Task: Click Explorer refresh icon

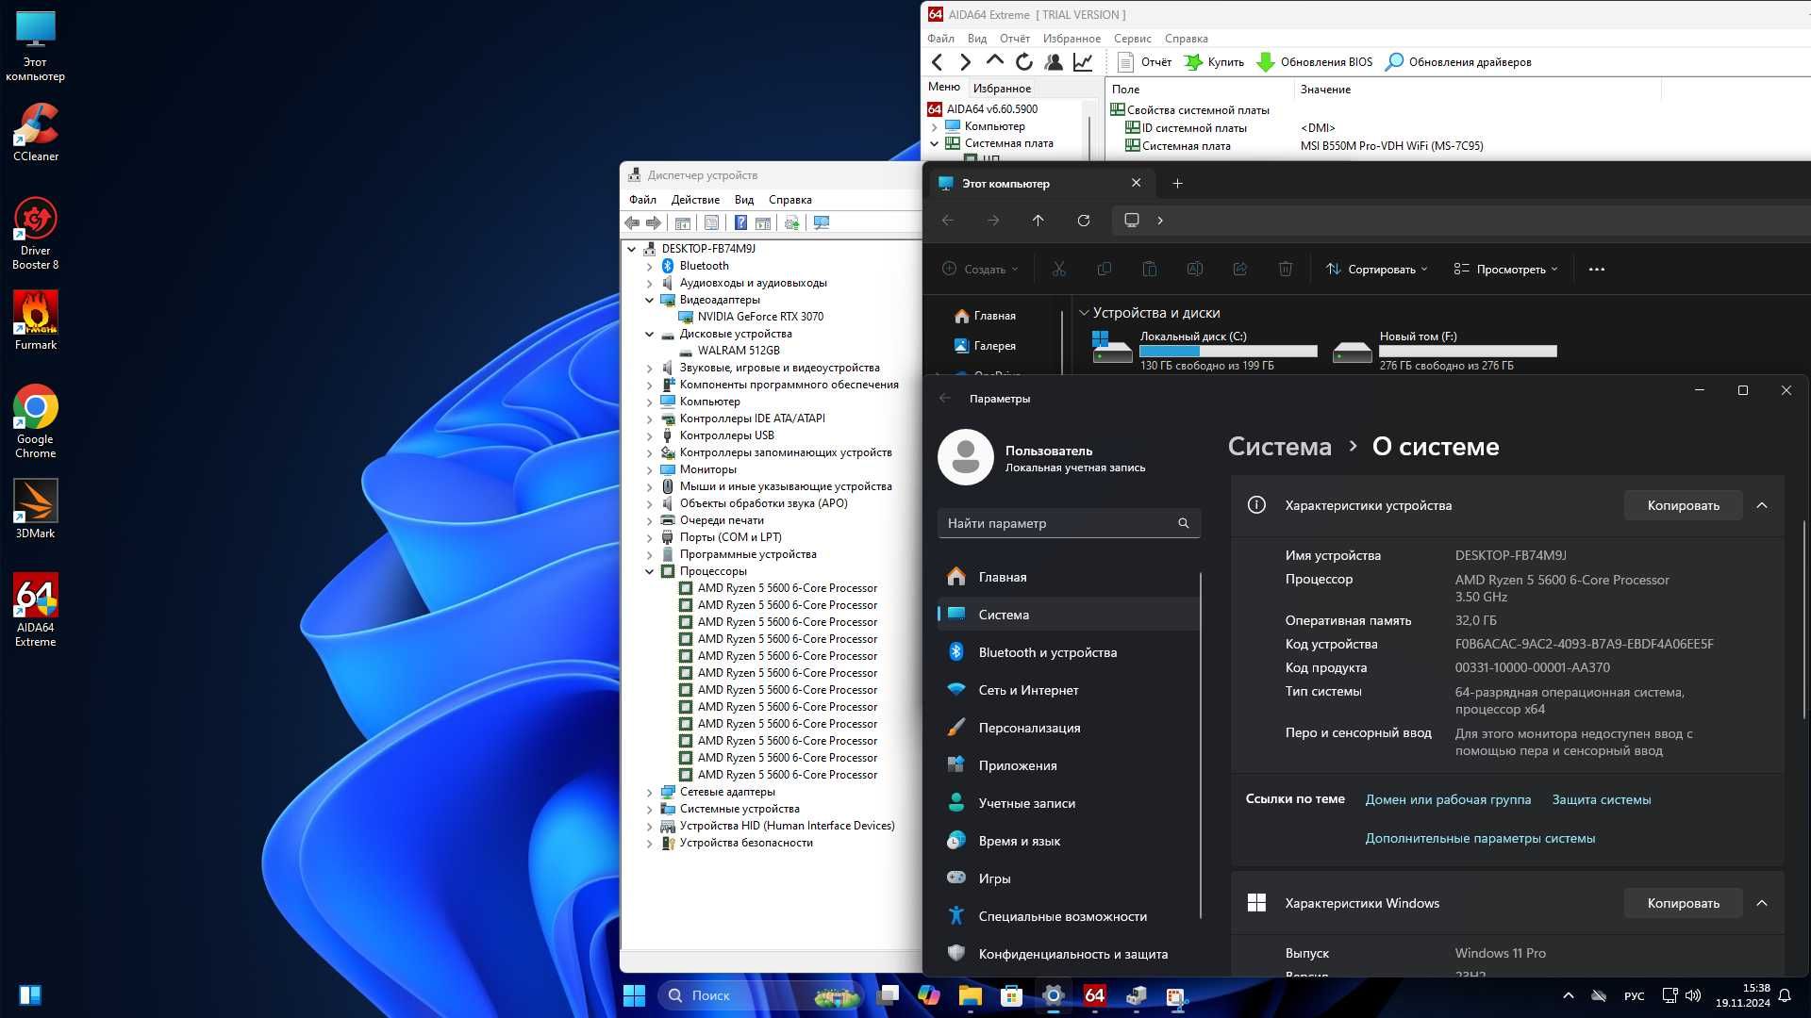Action: (x=1084, y=221)
